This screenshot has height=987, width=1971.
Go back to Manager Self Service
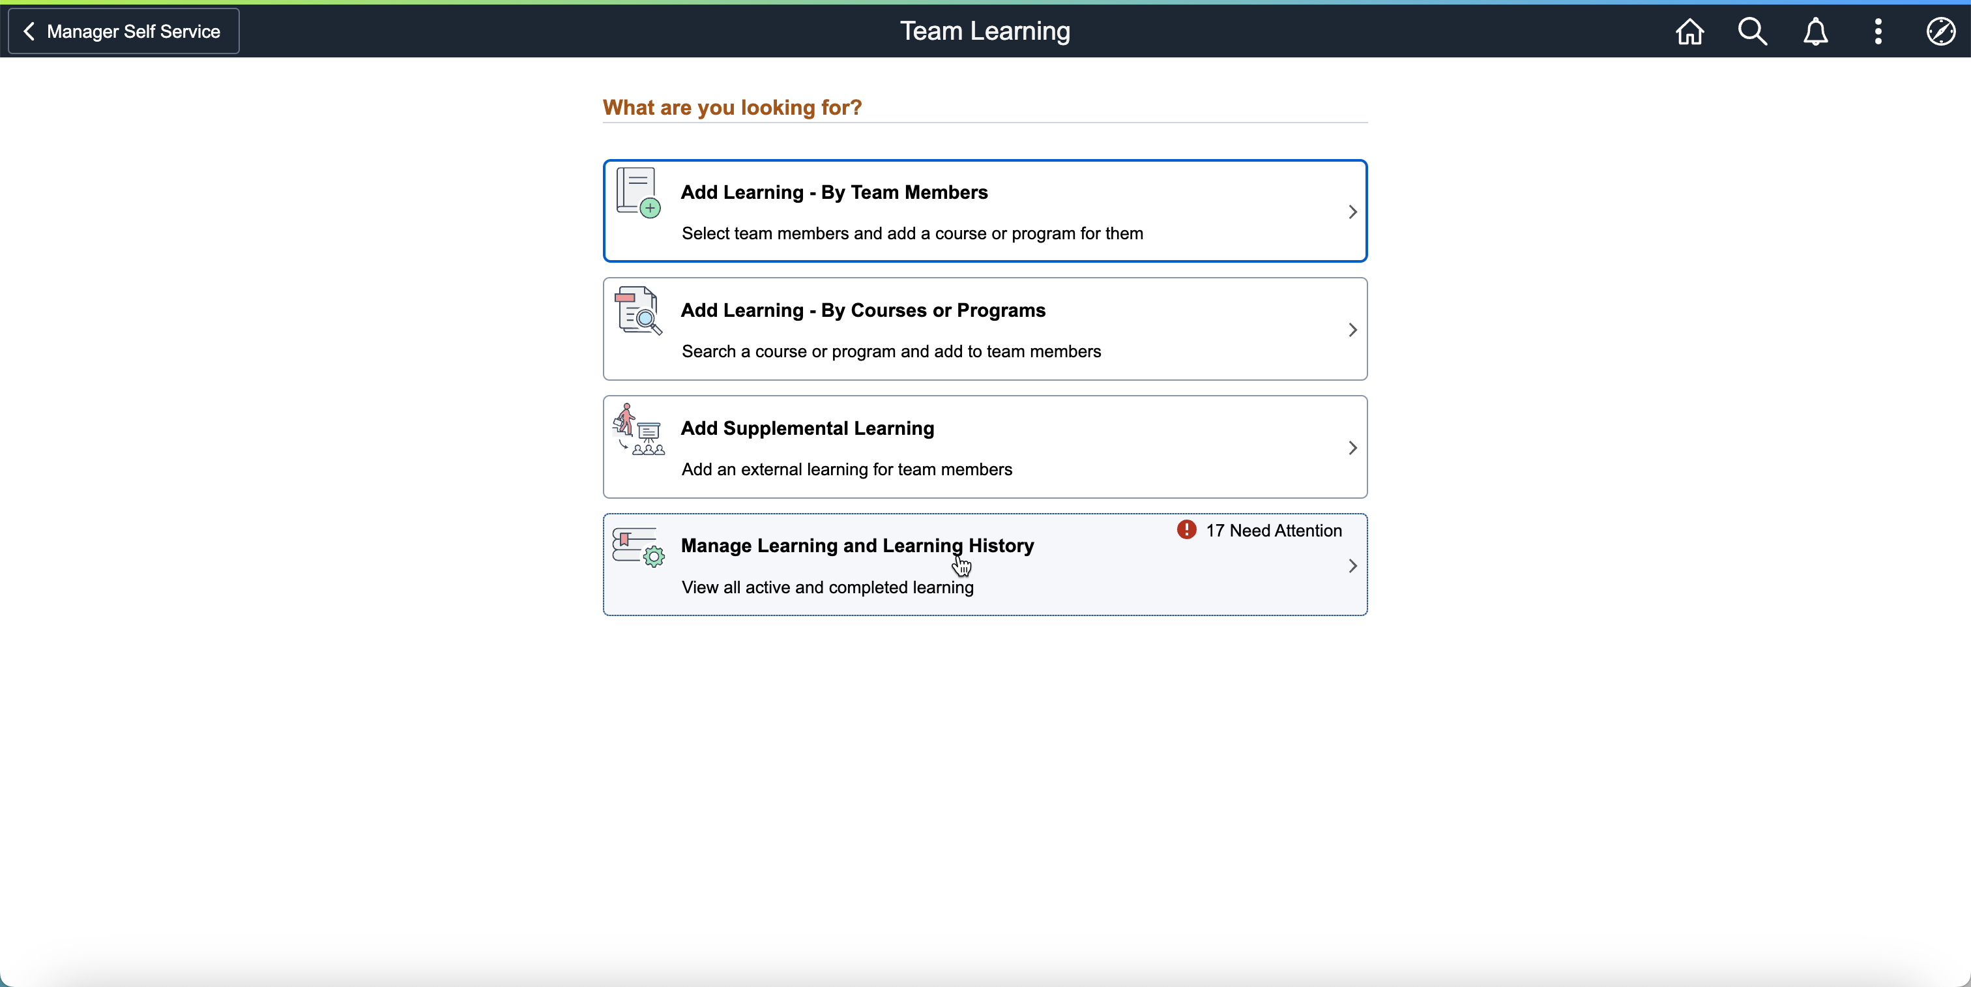(x=123, y=31)
